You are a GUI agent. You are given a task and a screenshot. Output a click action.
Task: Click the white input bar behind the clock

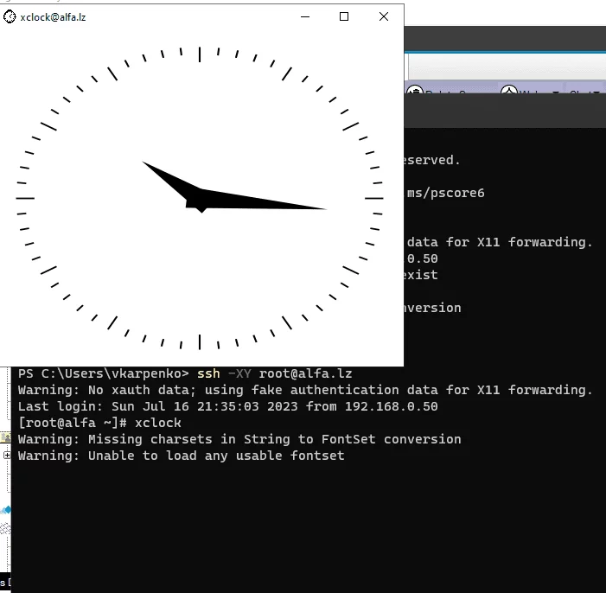point(506,67)
